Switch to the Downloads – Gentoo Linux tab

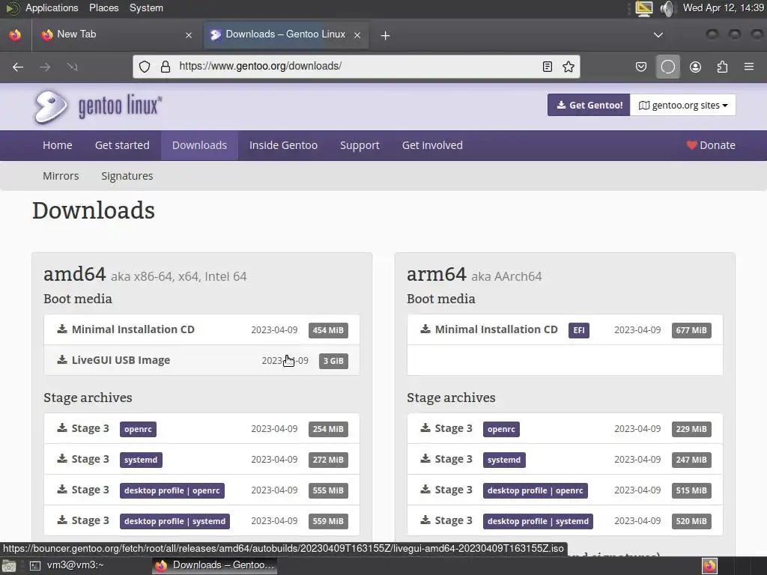(x=285, y=34)
